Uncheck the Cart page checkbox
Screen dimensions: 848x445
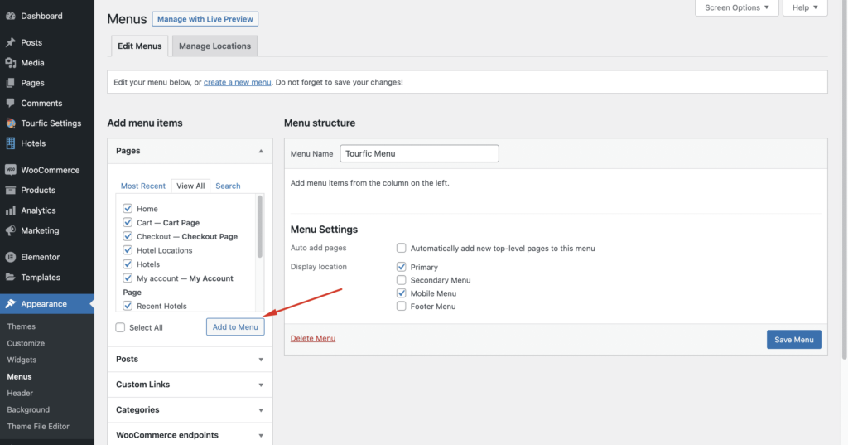[x=128, y=222]
